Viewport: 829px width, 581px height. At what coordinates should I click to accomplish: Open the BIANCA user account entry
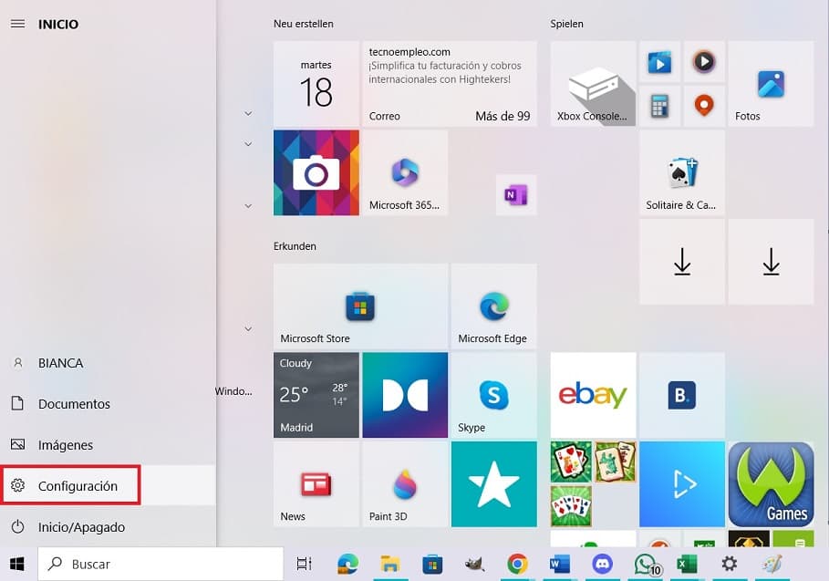click(108, 363)
